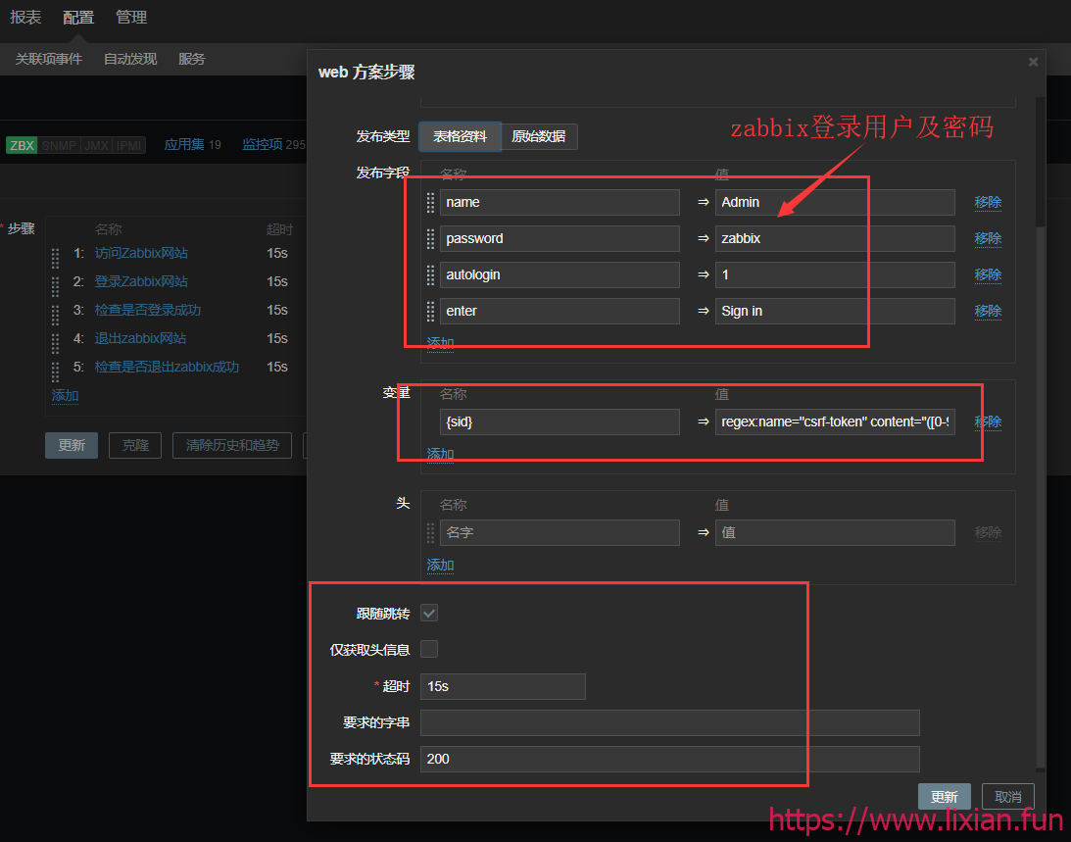Viewport: 1071px width, 842px height.
Task: Open step 登录Zabbix网站
Action: [x=141, y=281]
